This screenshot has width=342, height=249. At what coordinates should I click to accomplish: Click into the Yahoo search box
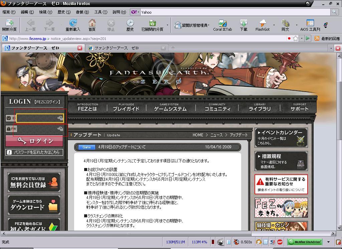(x=235, y=12)
